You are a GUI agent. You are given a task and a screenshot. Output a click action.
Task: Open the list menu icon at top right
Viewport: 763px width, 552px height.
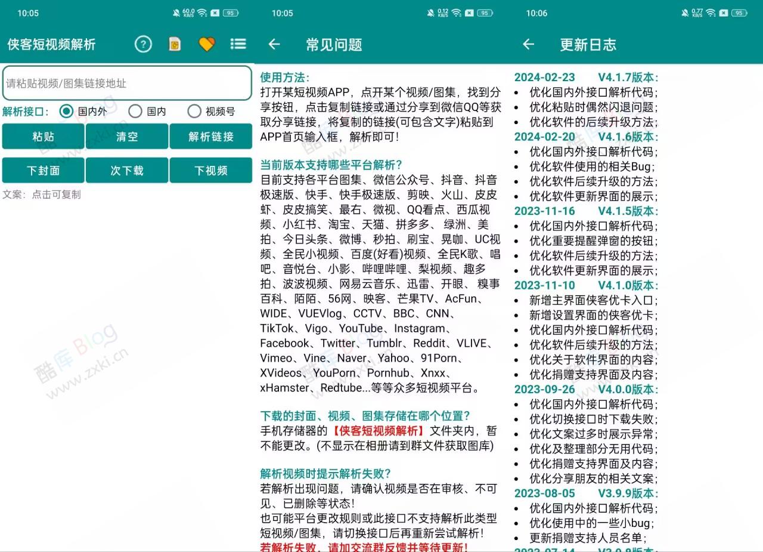(x=238, y=44)
